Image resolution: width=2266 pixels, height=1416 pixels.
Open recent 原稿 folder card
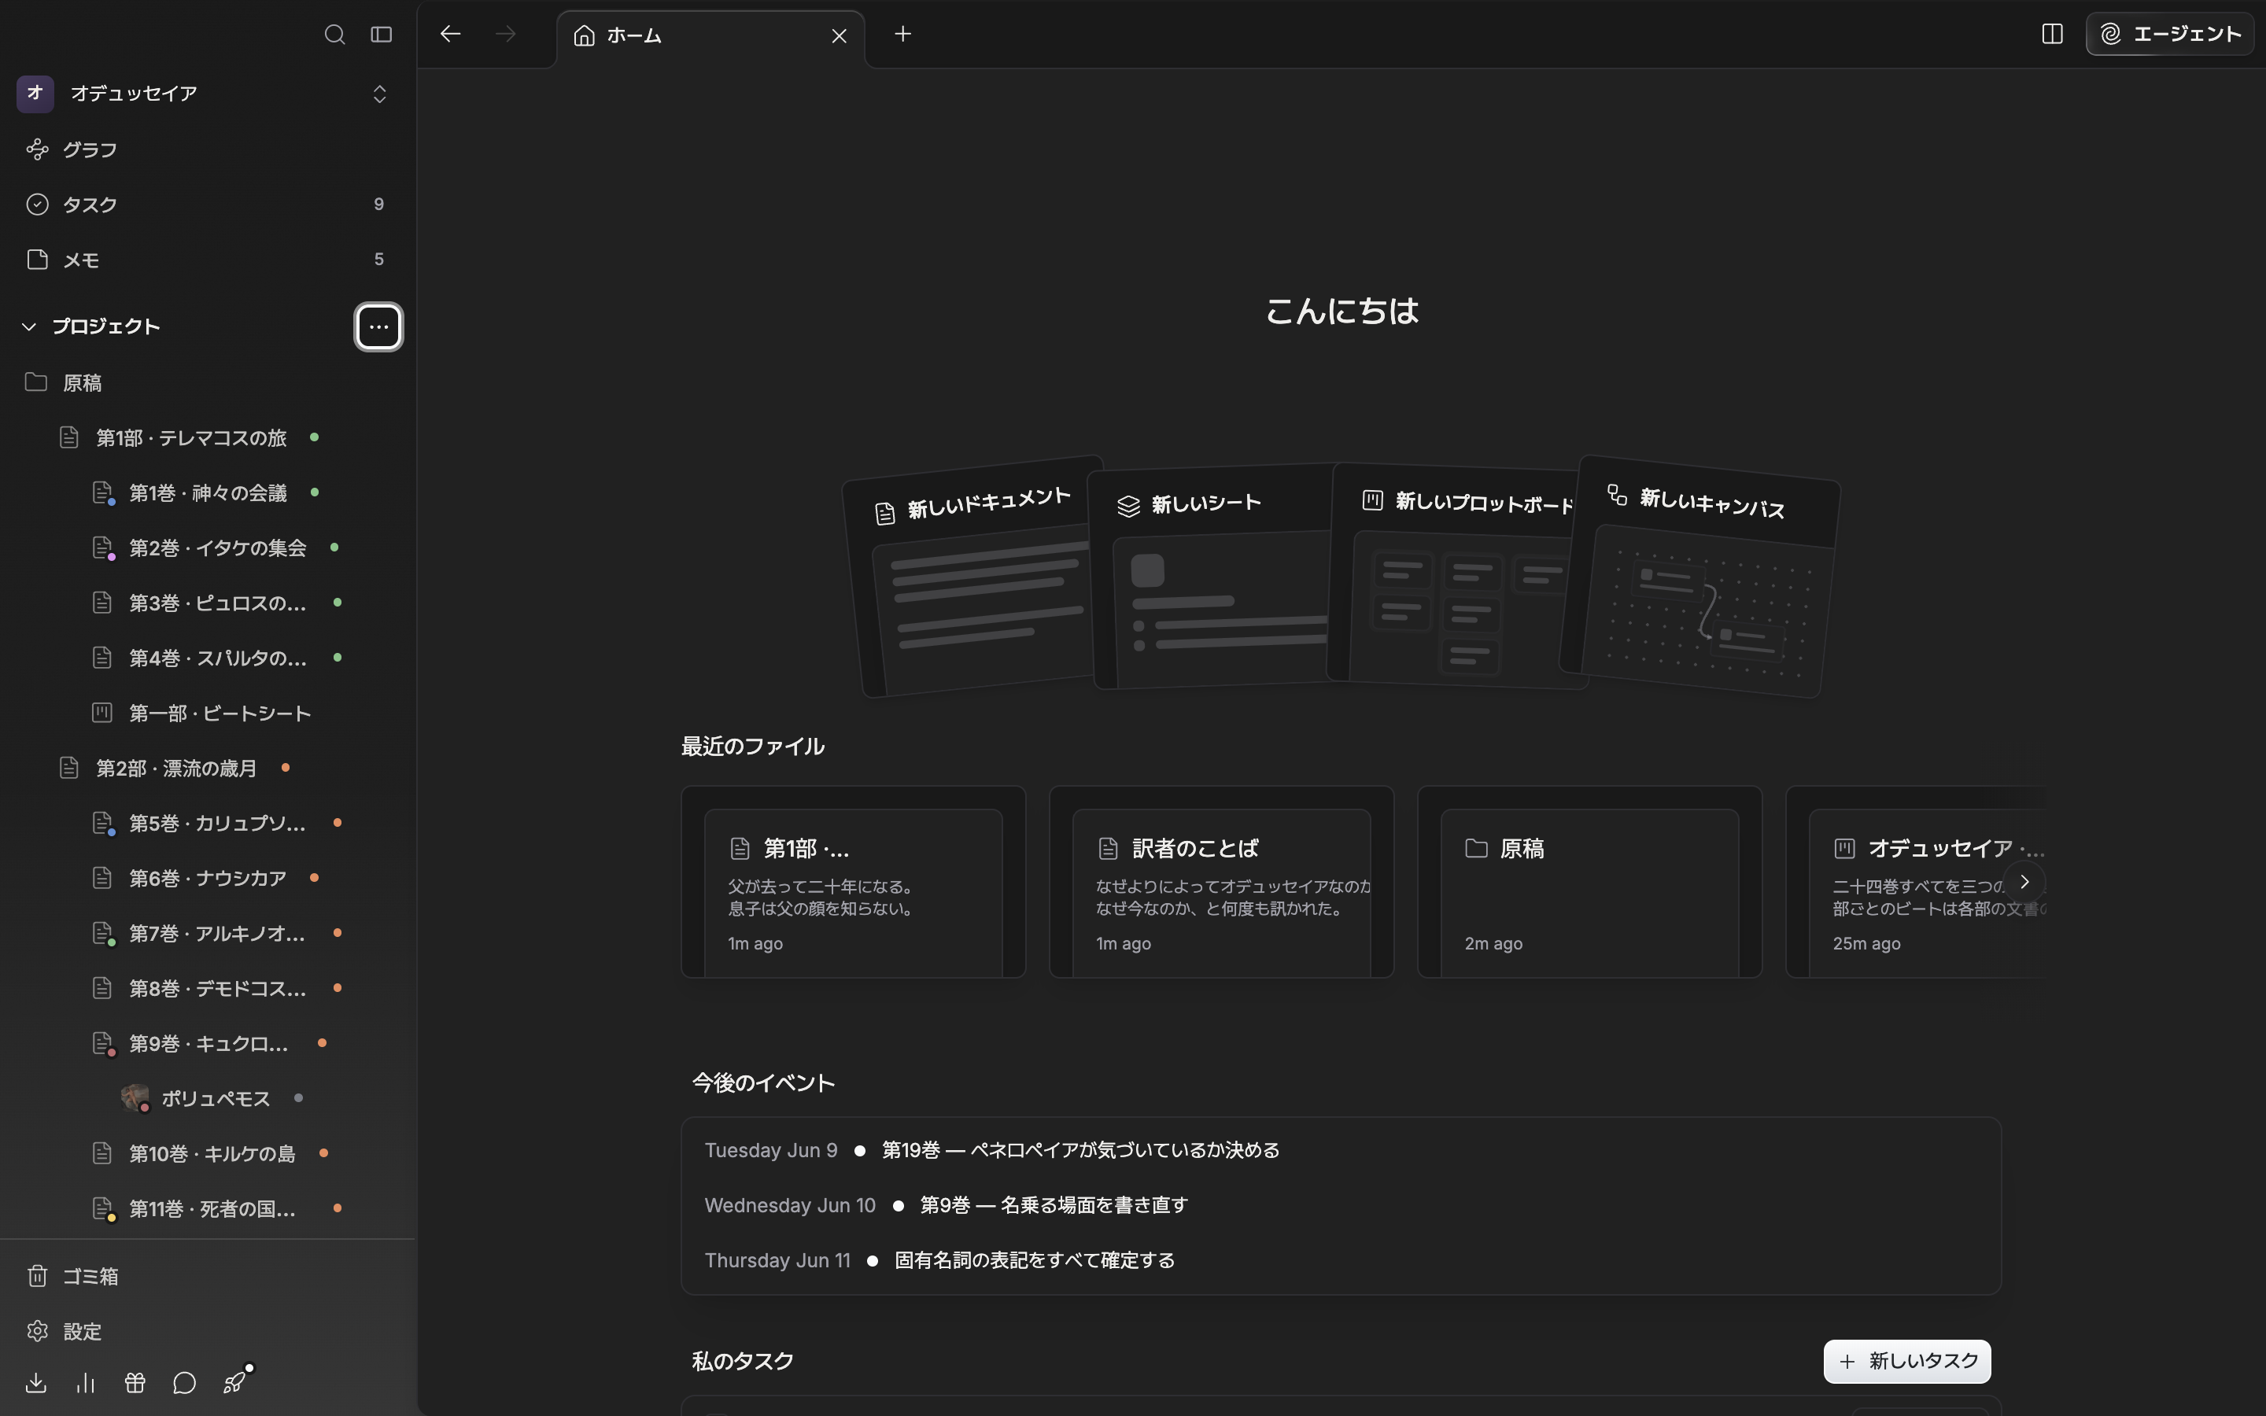click(1589, 882)
